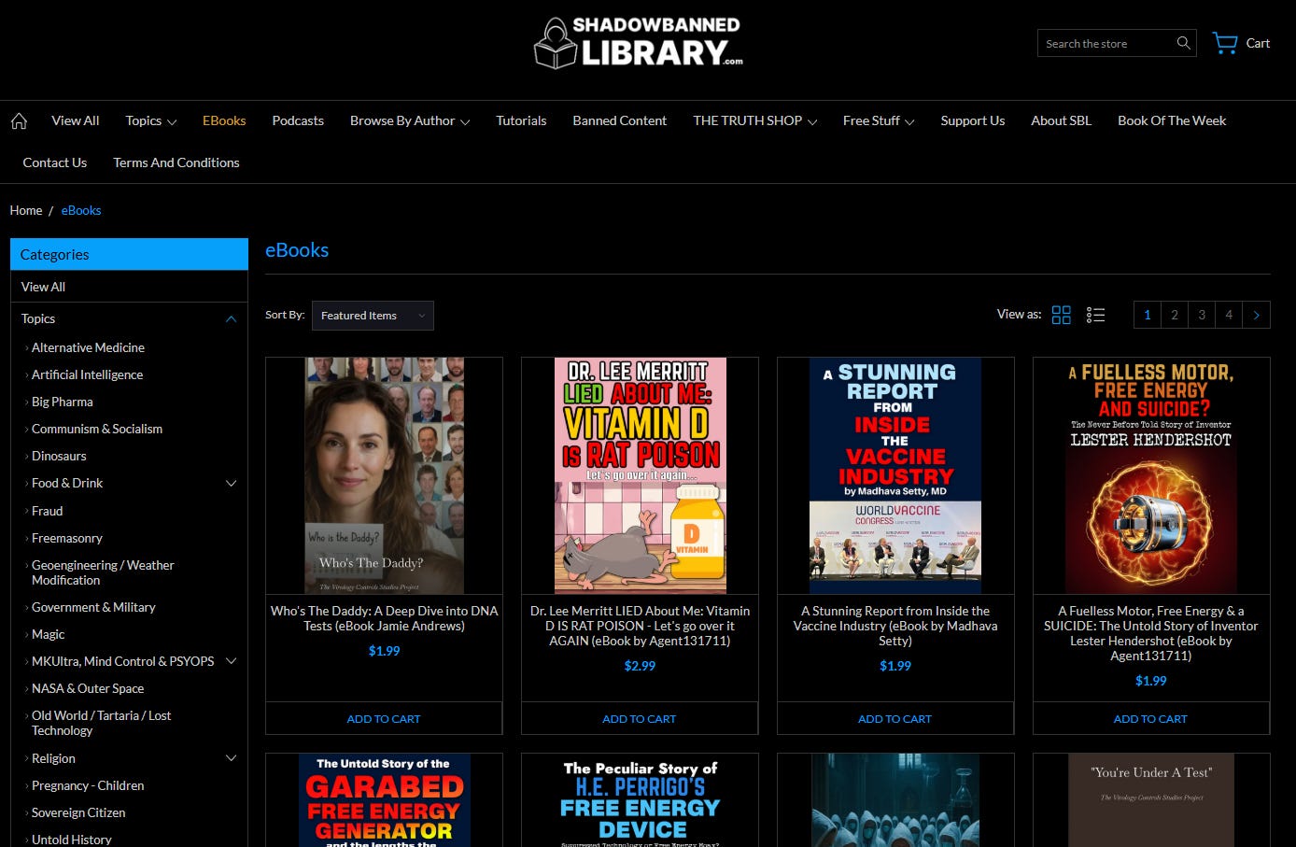Open H.E. Perrigo's Free Energy Device cover
Image resolution: width=1296 pixels, height=847 pixels.
pos(640,800)
